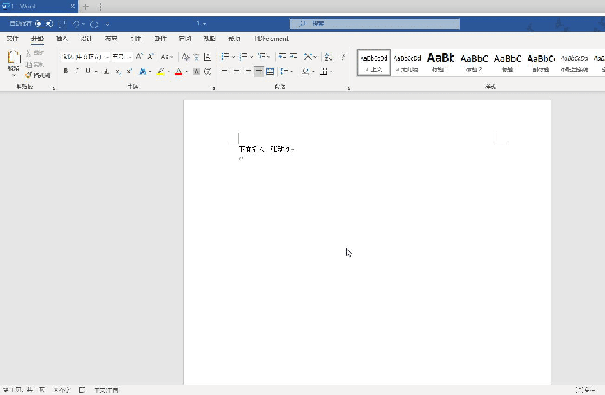Select the Justify alignment icon
The width and height of the screenshot is (605, 395).
tap(258, 71)
